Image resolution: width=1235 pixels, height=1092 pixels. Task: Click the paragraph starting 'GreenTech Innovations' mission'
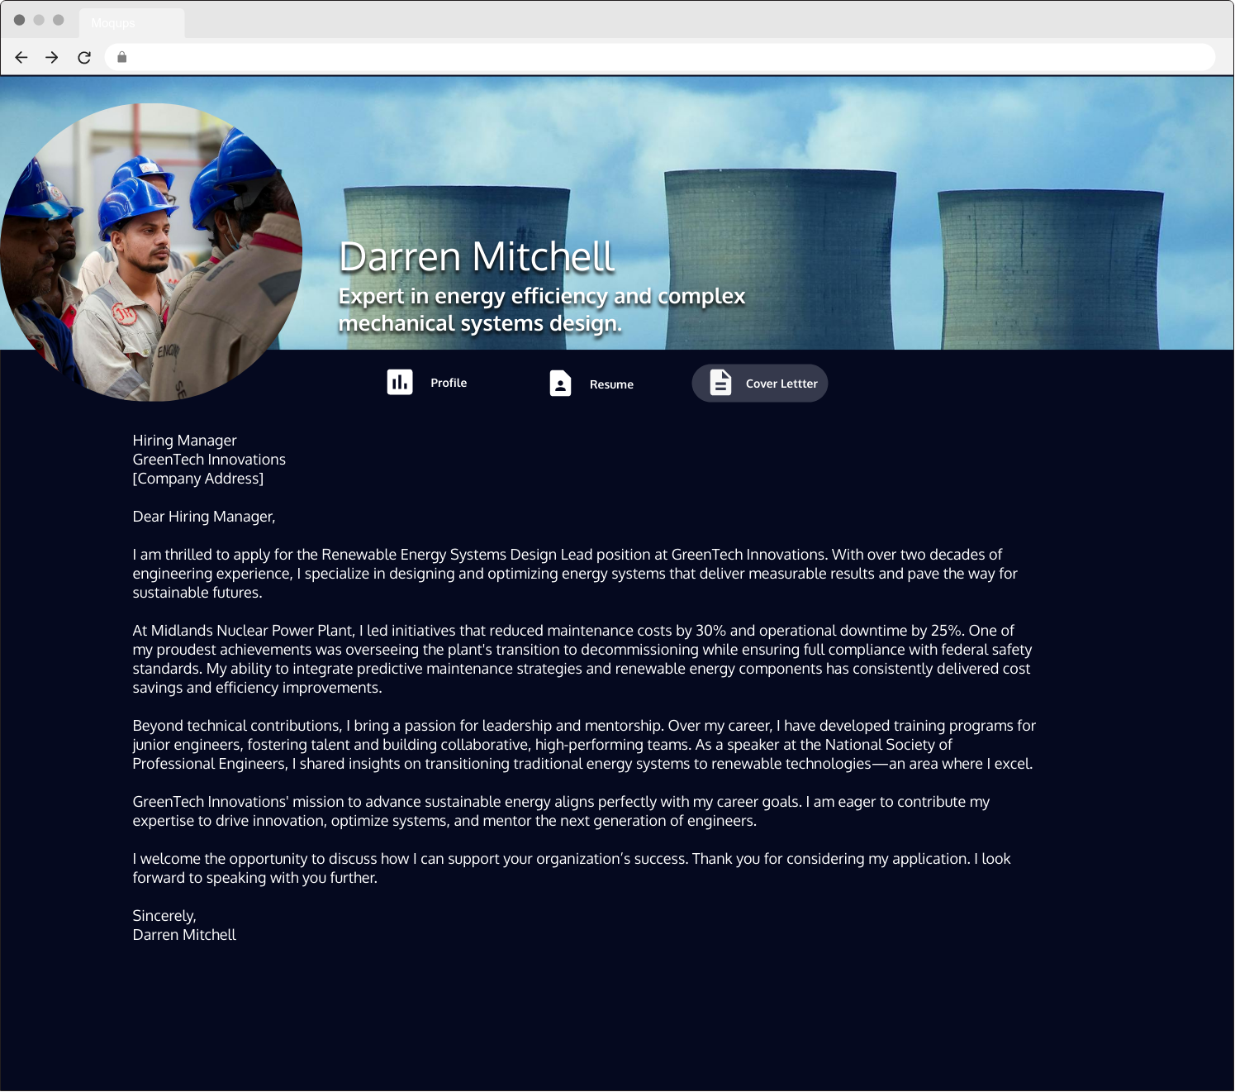(562, 811)
